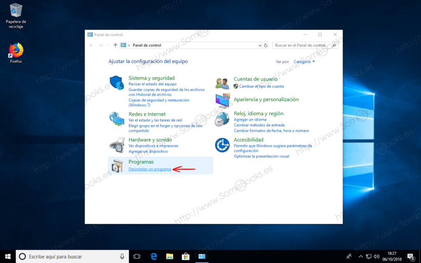Open the Accesibilidad category icon

pyautogui.click(x=222, y=145)
